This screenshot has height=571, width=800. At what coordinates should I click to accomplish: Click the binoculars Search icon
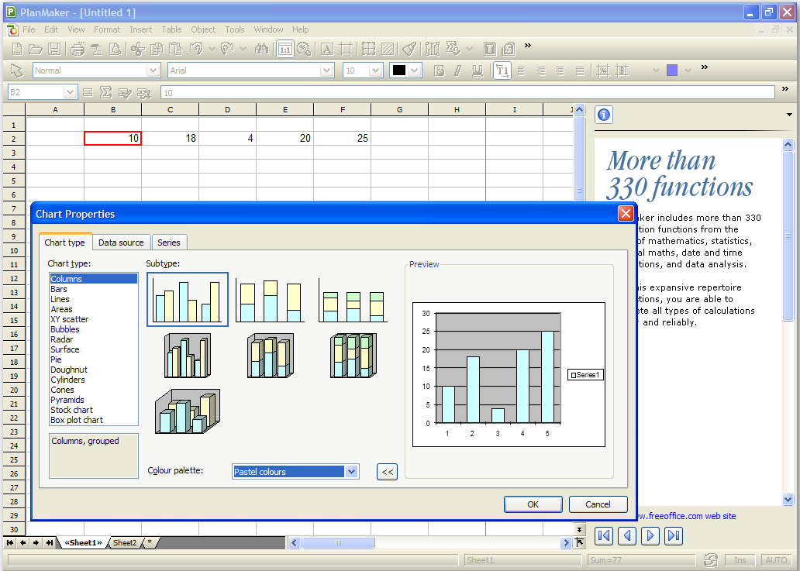(x=262, y=49)
